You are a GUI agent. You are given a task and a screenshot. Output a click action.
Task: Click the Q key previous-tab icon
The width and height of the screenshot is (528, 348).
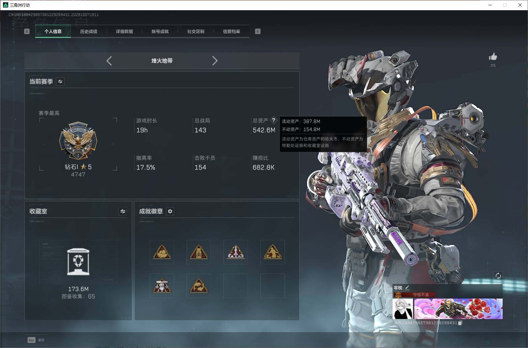click(27, 31)
